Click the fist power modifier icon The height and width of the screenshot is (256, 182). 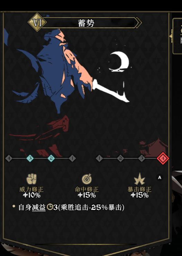[31, 179]
